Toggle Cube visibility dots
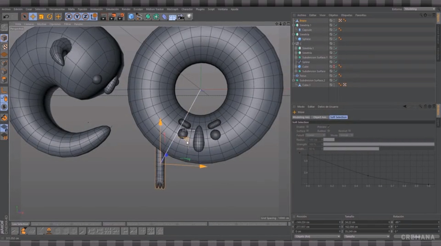Viewport: 441px width, 246px height. click(333, 67)
